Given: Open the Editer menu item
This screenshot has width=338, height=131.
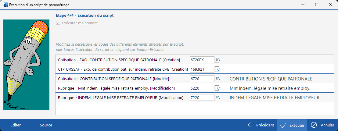Looking at the screenshot, I should click(x=16, y=125).
